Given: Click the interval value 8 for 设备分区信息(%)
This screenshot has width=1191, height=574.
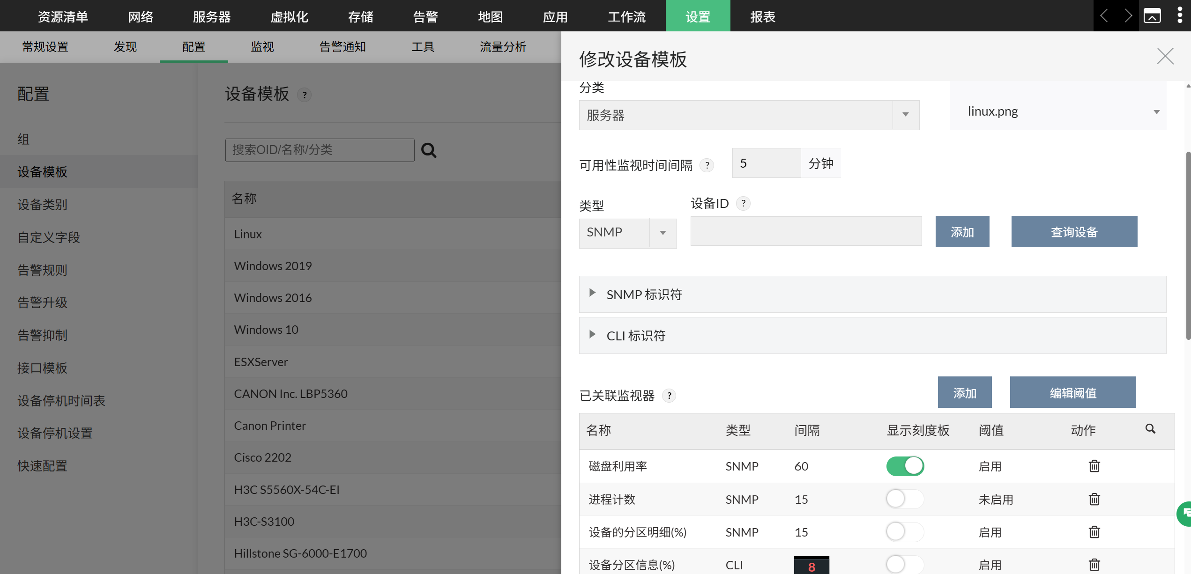Looking at the screenshot, I should (x=811, y=565).
